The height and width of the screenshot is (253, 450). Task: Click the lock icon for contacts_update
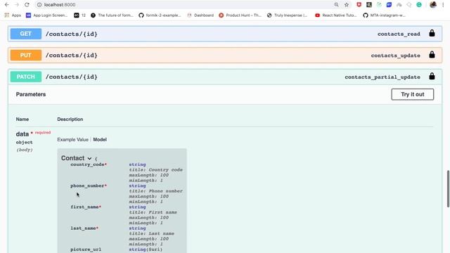[432, 55]
